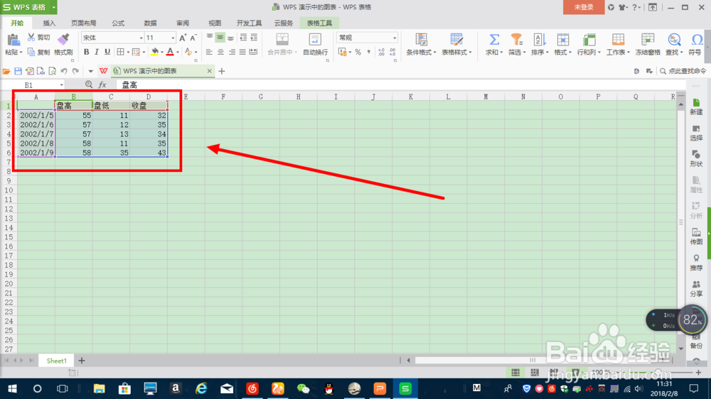Viewport: 711px width, 399px height.
Task: Click the top vertical align icon
Action: [x=209, y=38]
